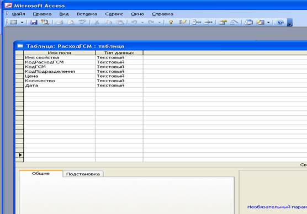Open the toolbar options arrow at toolbar end
Viewport: 307px width, 214px height.
(289, 22)
